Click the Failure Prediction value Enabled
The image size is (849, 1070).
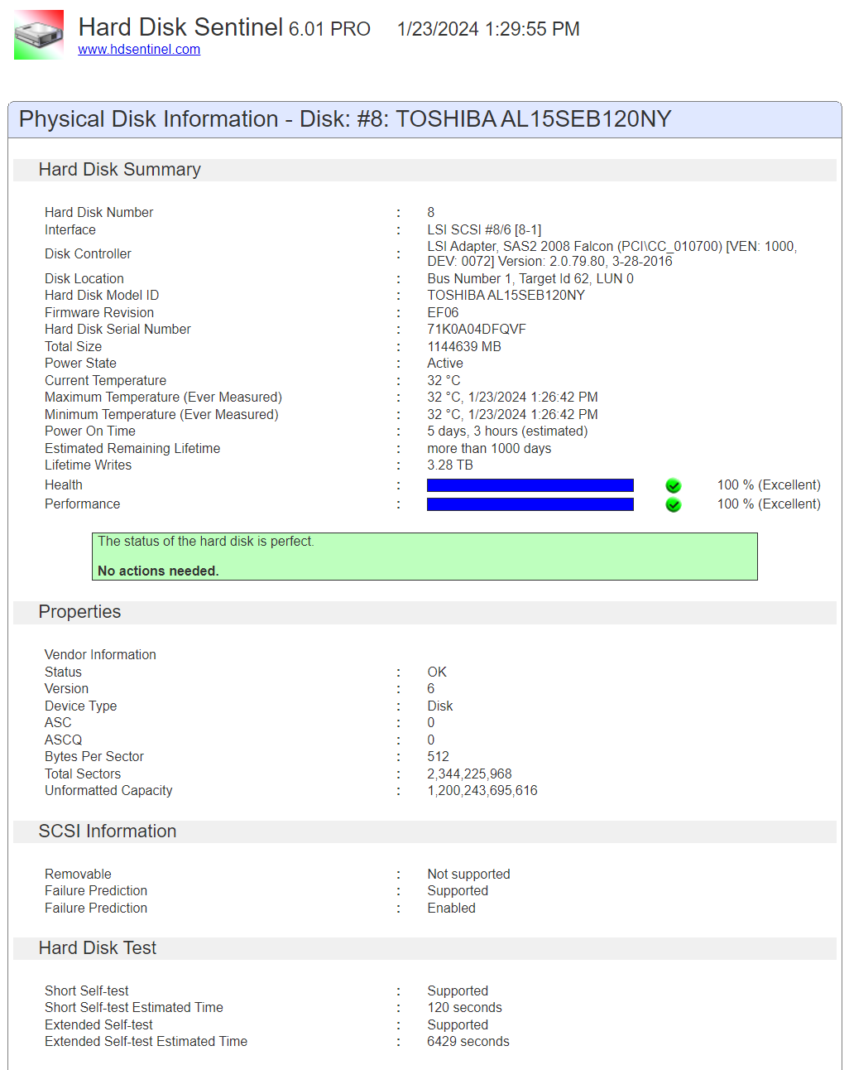(x=451, y=909)
